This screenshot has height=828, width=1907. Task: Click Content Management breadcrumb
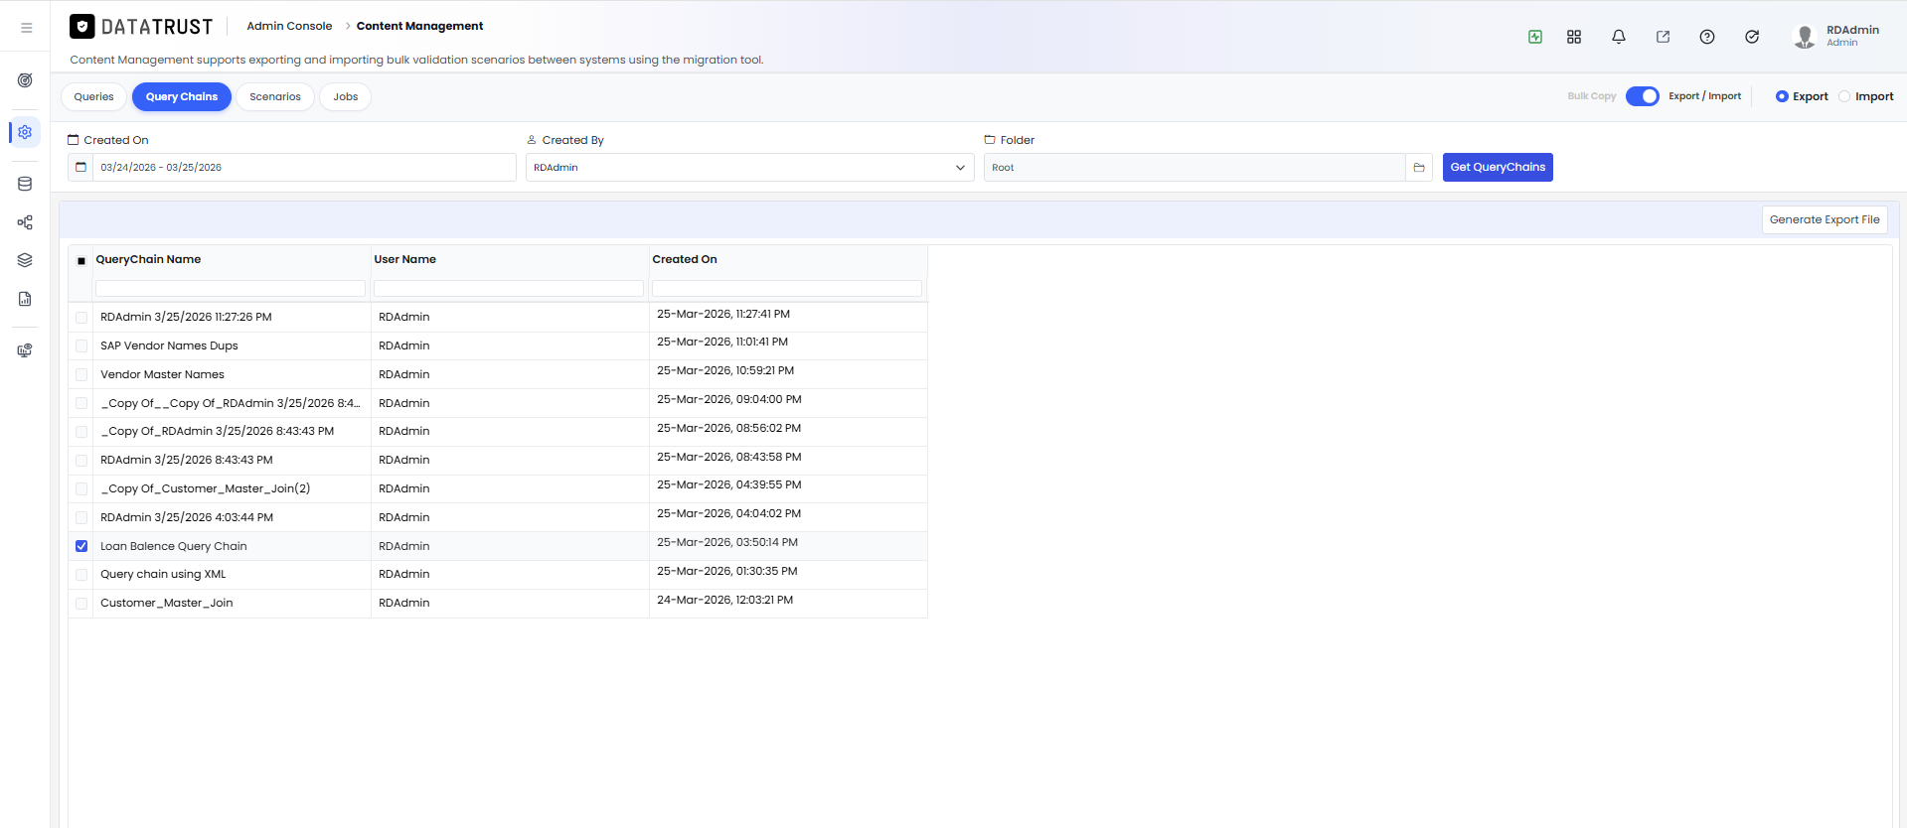pyautogui.click(x=419, y=26)
